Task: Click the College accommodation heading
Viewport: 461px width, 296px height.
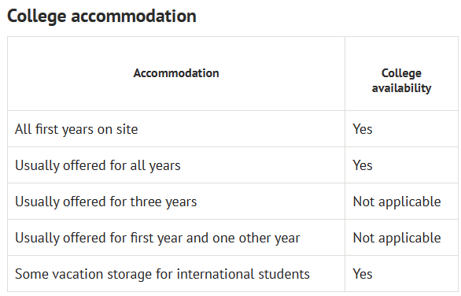Action: 101,17
